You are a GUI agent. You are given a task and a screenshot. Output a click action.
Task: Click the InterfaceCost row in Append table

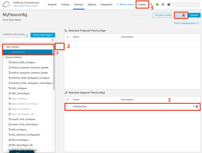tap(132, 107)
